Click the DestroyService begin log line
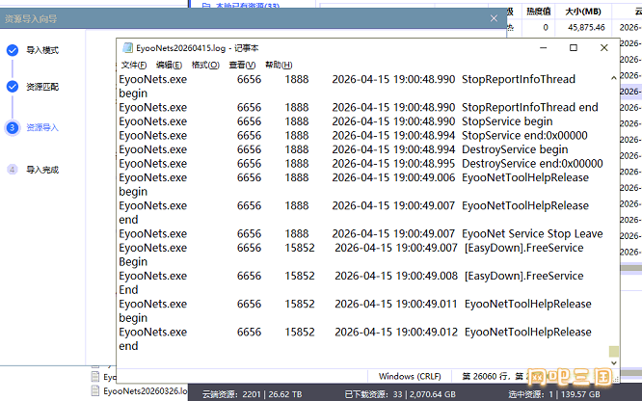The image size is (642, 401). click(x=343, y=149)
